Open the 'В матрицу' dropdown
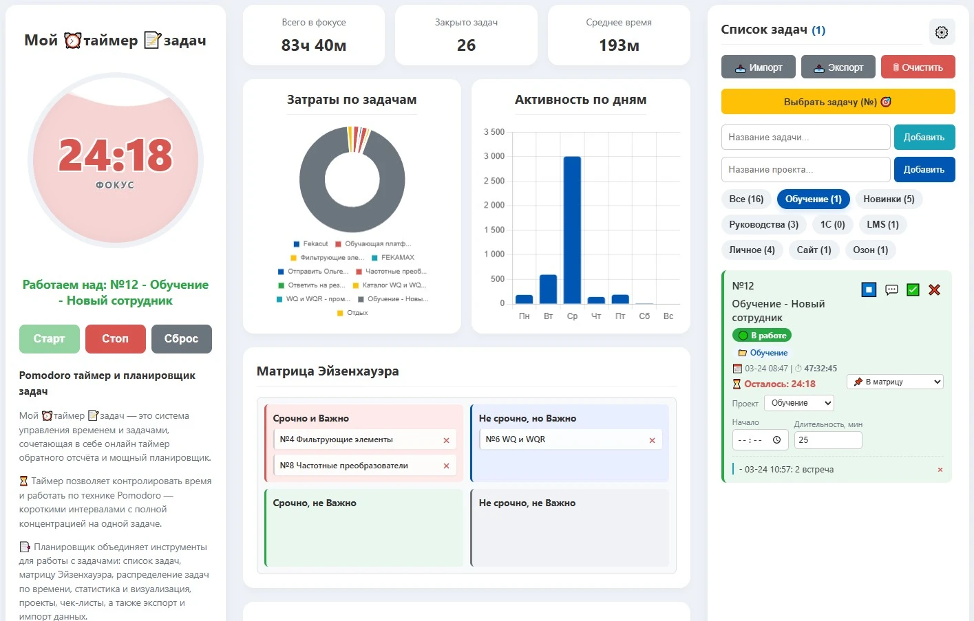Screen dimensions: 974x621 point(895,382)
